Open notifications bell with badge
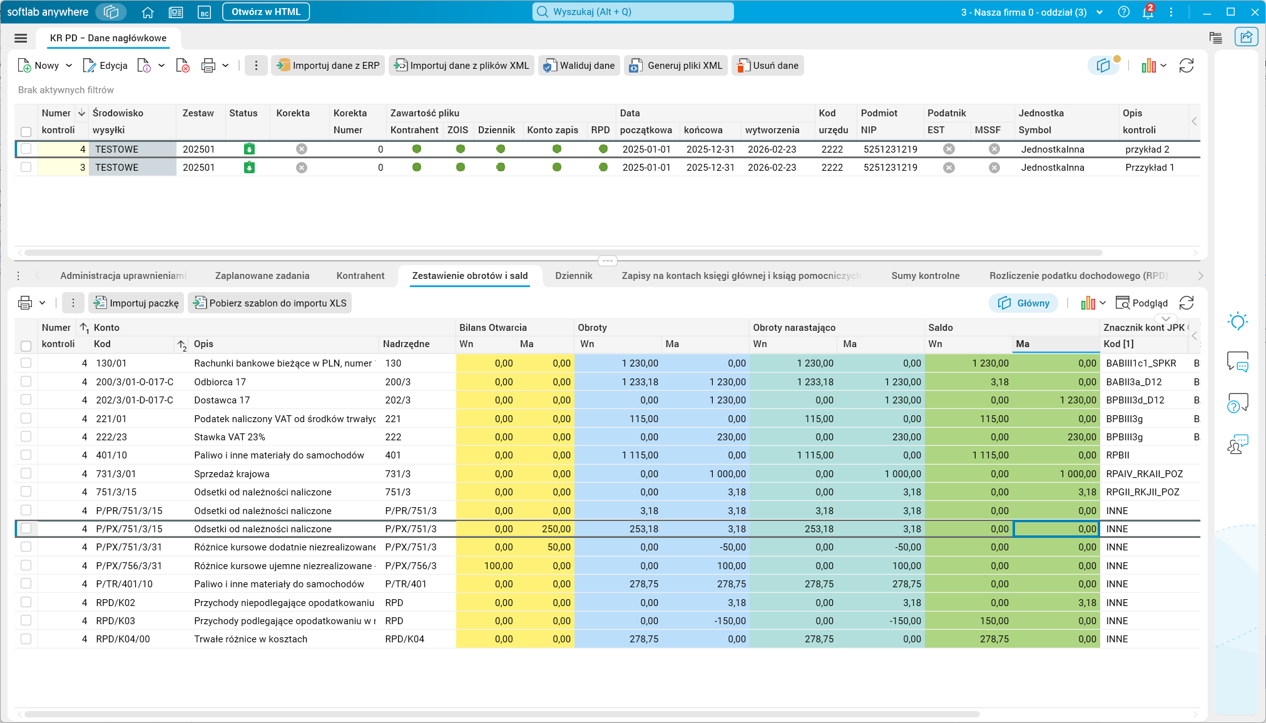The image size is (1266, 723). pyautogui.click(x=1148, y=12)
